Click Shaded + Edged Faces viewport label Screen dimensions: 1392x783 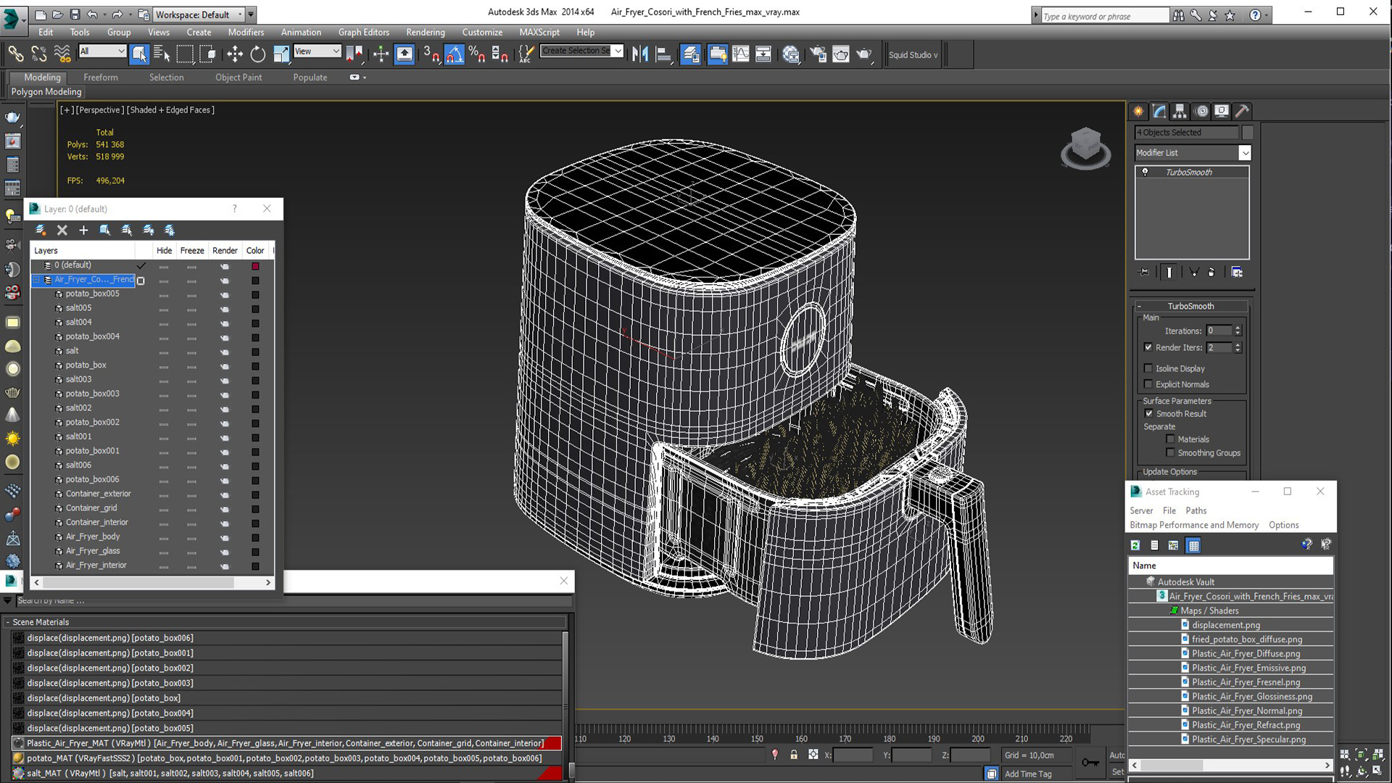click(170, 109)
